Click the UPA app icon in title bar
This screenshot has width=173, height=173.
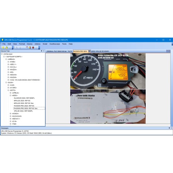pos(2,40)
